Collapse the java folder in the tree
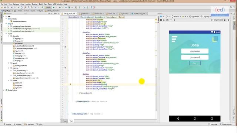The image size is (237, 133). 6,24
